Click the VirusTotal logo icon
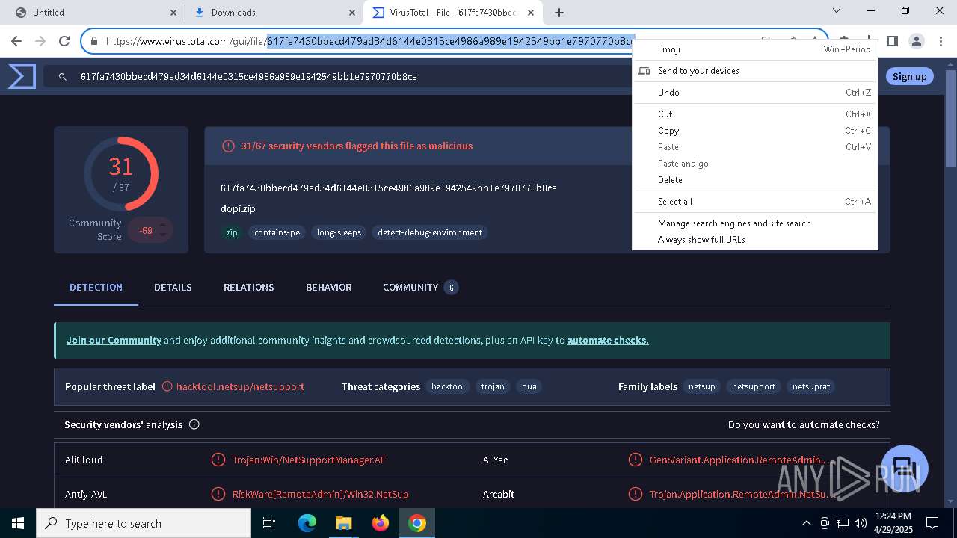This screenshot has width=957, height=538. coord(22,76)
